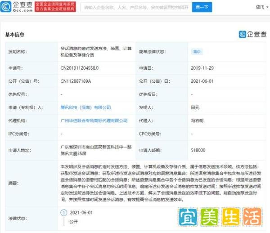Focus the company name search field
The image size is (270, 233).
click(136, 7)
